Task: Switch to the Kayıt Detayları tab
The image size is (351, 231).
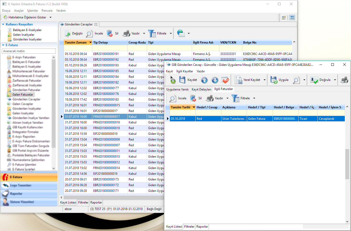Action: pos(201,89)
